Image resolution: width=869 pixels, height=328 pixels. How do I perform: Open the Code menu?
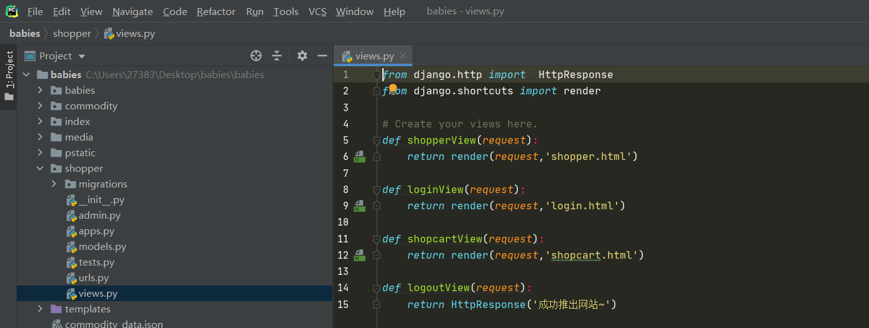coord(175,11)
